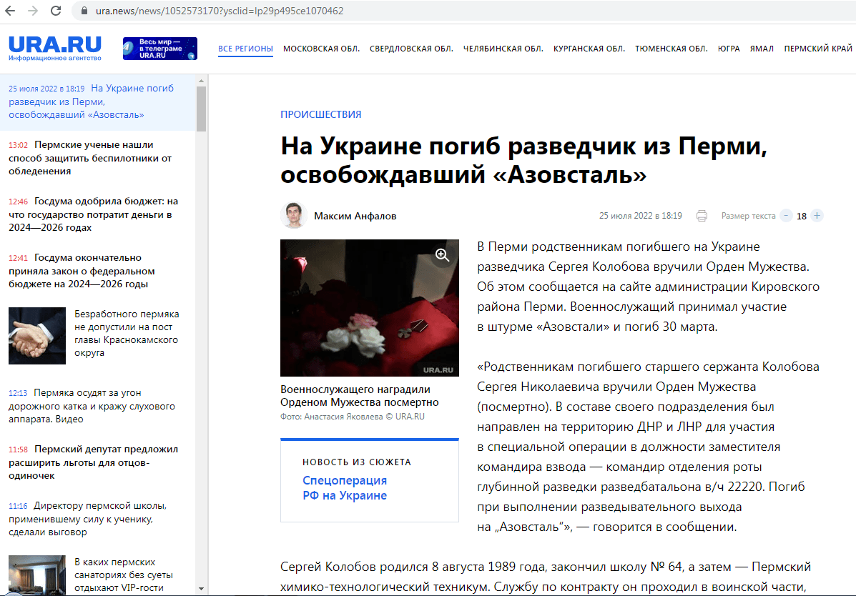Open news about road roller theft
856x596 pixels.
click(x=92, y=406)
